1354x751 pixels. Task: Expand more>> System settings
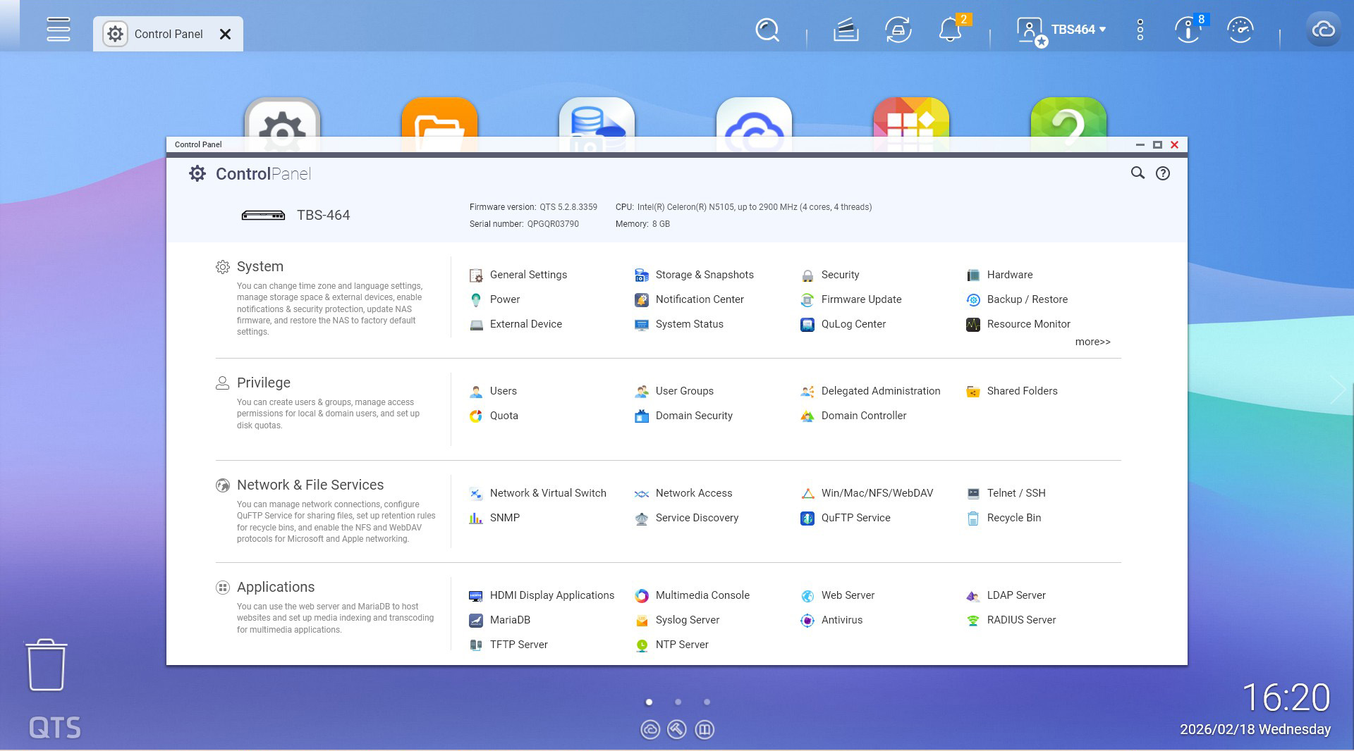pyautogui.click(x=1092, y=342)
